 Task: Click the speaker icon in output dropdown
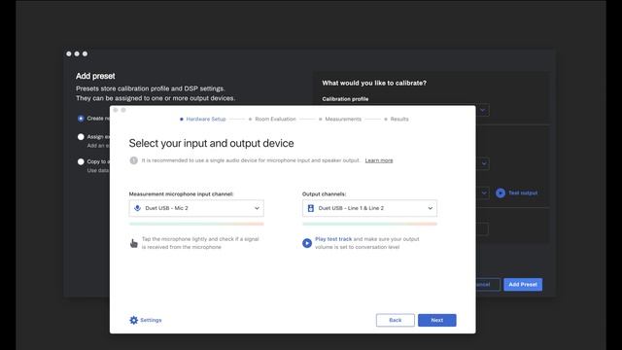click(311, 208)
